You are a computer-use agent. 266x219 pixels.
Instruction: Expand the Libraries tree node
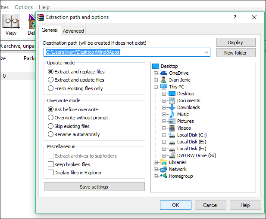coord(156,163)
